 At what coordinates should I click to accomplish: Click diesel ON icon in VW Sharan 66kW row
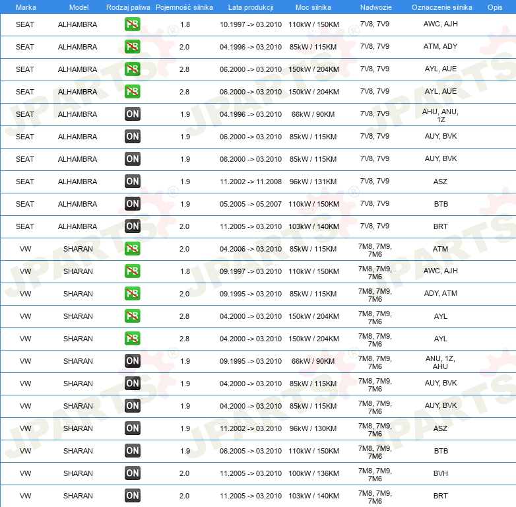(x=132, y=361)
